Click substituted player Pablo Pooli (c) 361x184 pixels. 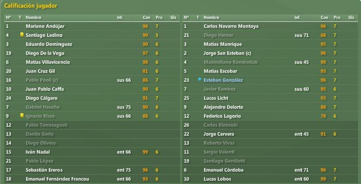(42, 80)
